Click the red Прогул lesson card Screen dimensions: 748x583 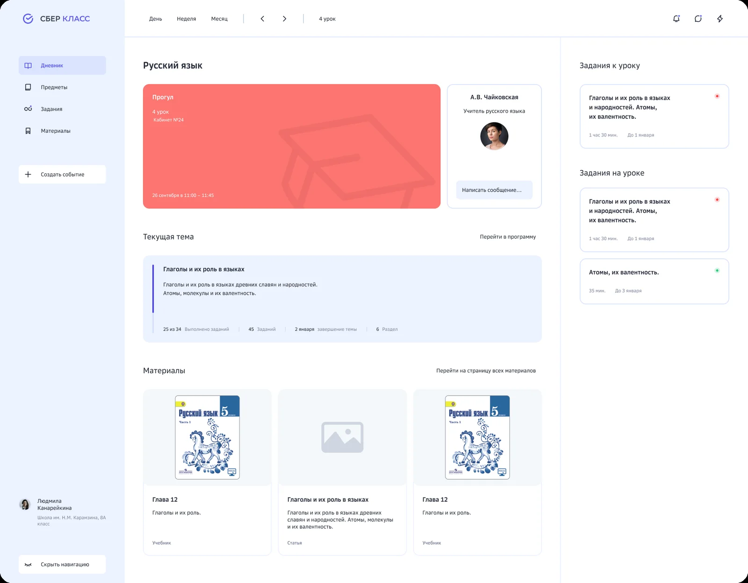pos(292,146)
